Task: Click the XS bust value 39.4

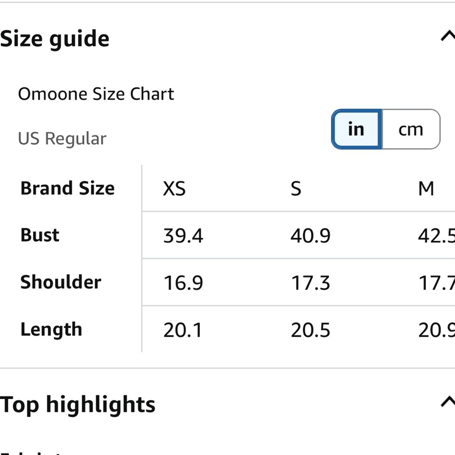Action: coord(183,236)
